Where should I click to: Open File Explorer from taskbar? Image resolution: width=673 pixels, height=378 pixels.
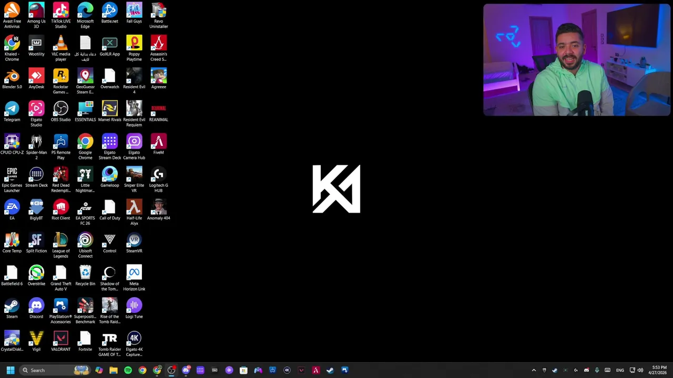coord(114,370)
